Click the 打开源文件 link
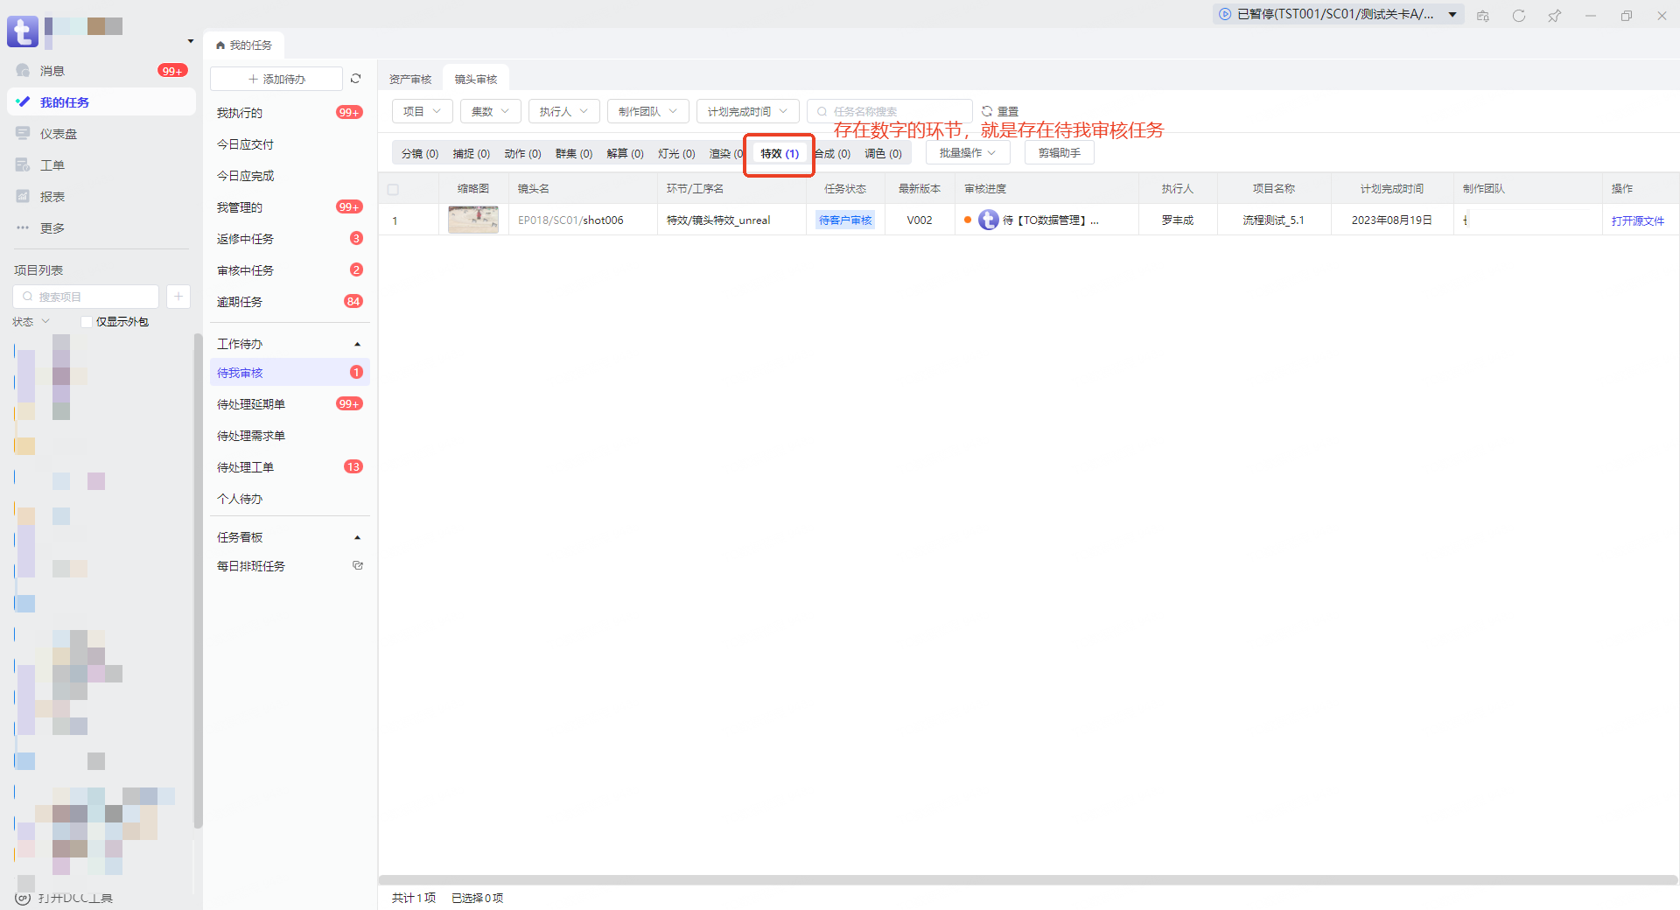Image resolution: width=1680 pixels, height=910 pixels. pyautogui.click(x=1637, y=220)
